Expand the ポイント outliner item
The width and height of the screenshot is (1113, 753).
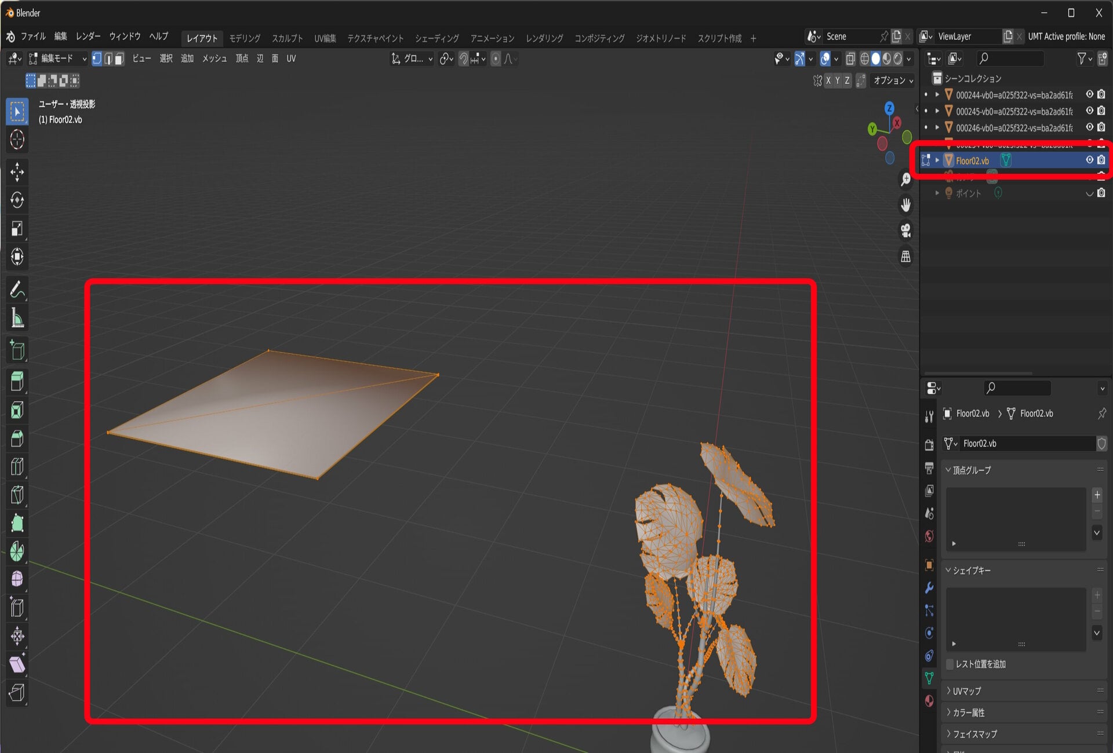(x=937, y=193)
